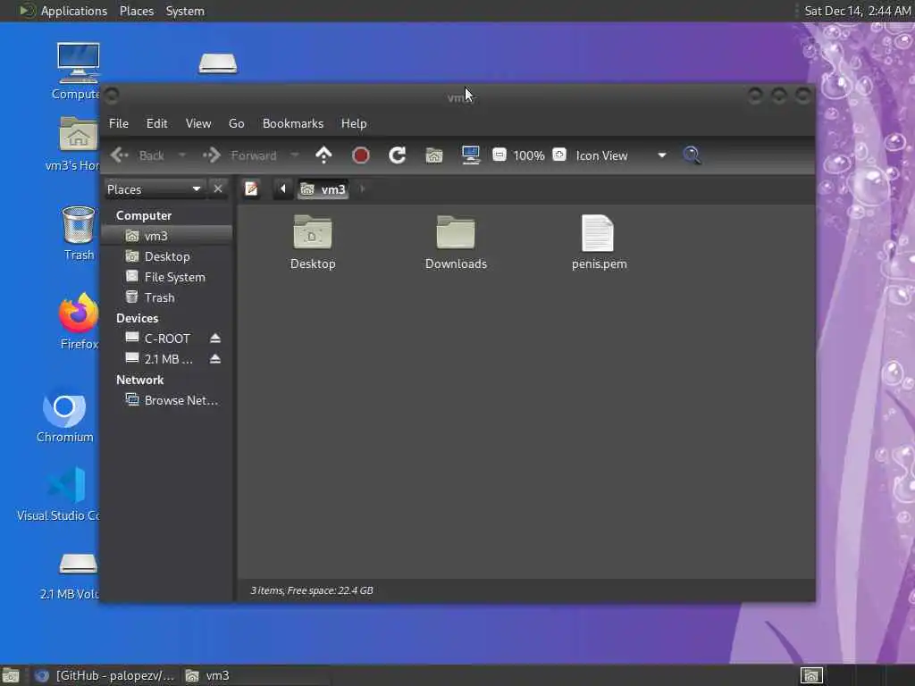The width and height of the screenshot is (915, 686).
Task: Select File System in sidebar
Action: click(166, 277)
